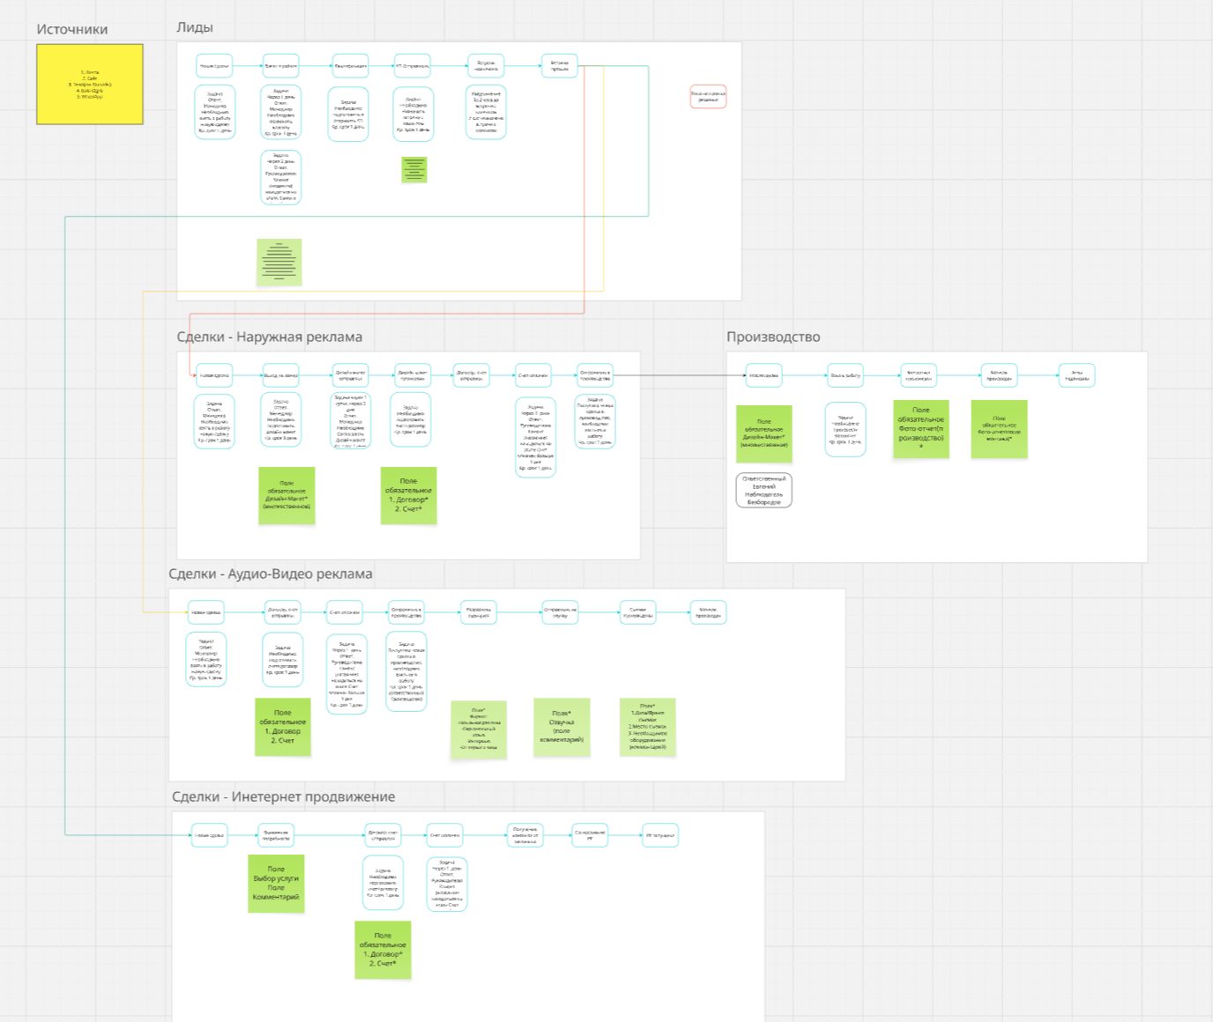Click the "РГ запущена" stage node
1213x1022 pixels.
tap(660, 835)
